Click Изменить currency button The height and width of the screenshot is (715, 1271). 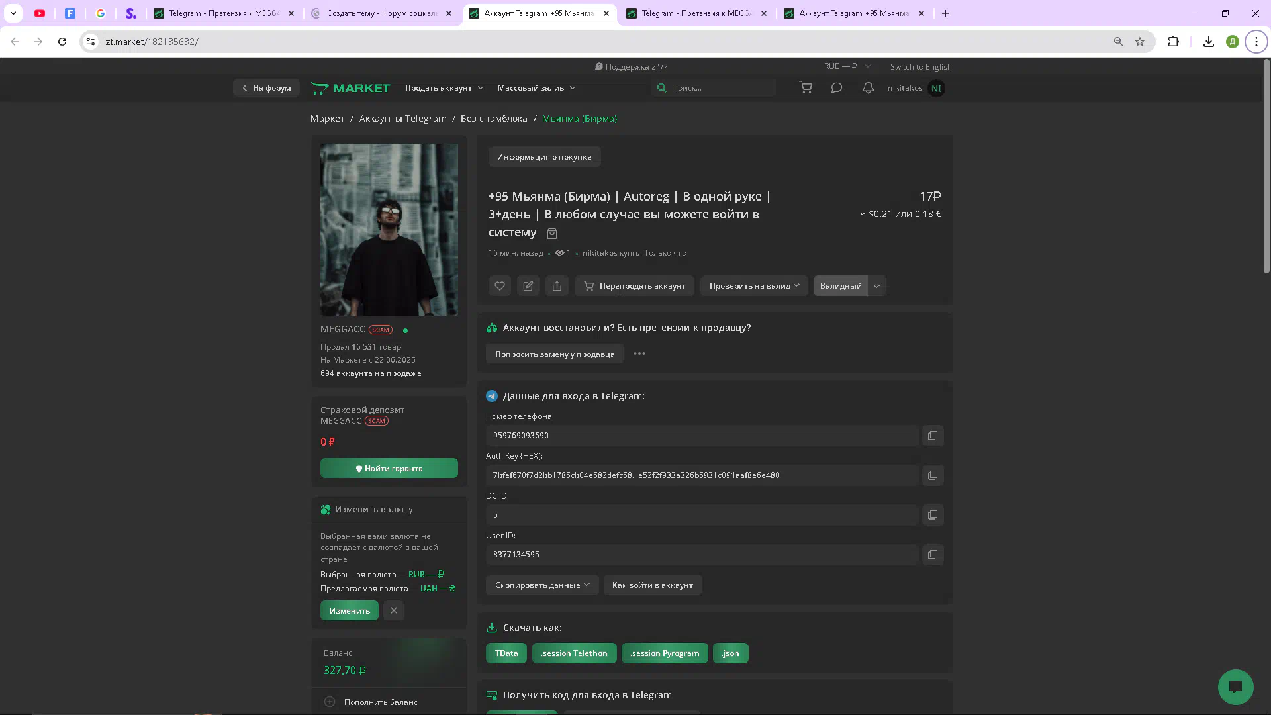pos(350,610)
